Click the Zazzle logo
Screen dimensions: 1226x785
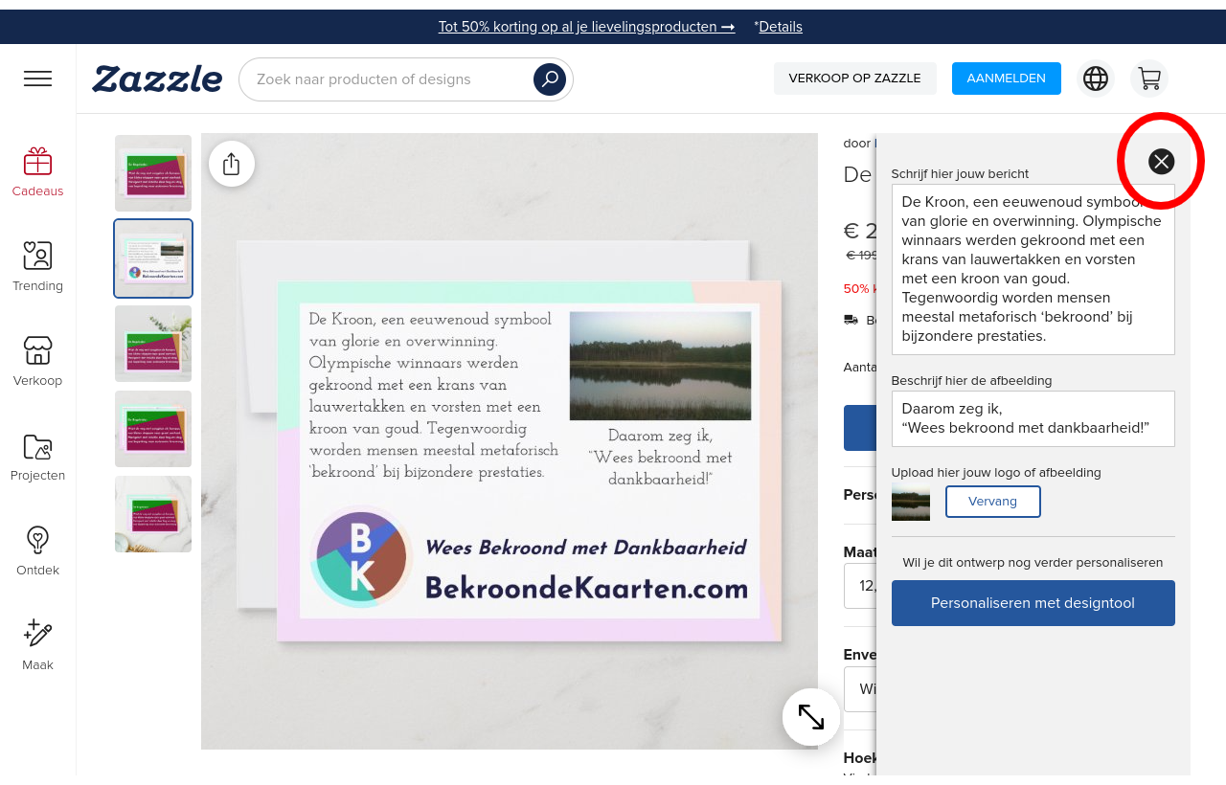[x=157, y=78]
